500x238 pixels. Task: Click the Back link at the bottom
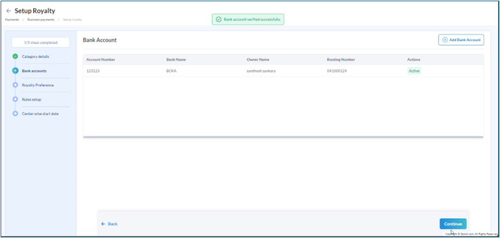click(110, 224)
